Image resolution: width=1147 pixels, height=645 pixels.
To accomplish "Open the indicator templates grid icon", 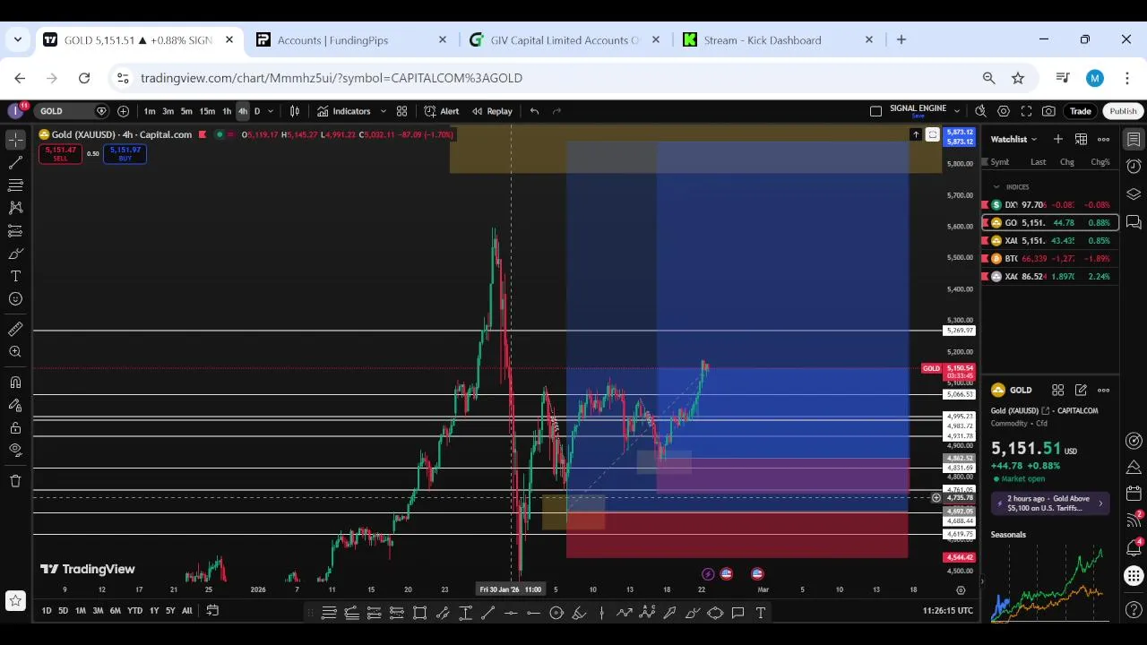I will click(x=401, y=111).
